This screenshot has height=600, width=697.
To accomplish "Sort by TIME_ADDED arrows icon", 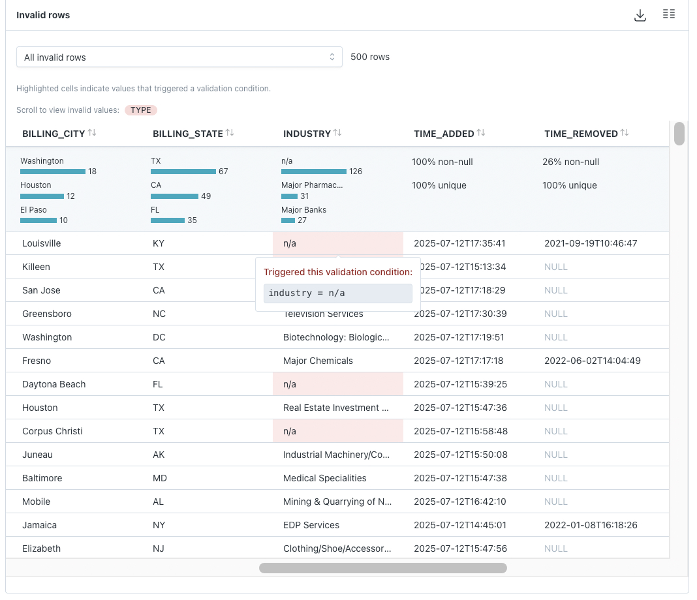I will [x=481, y=133].
